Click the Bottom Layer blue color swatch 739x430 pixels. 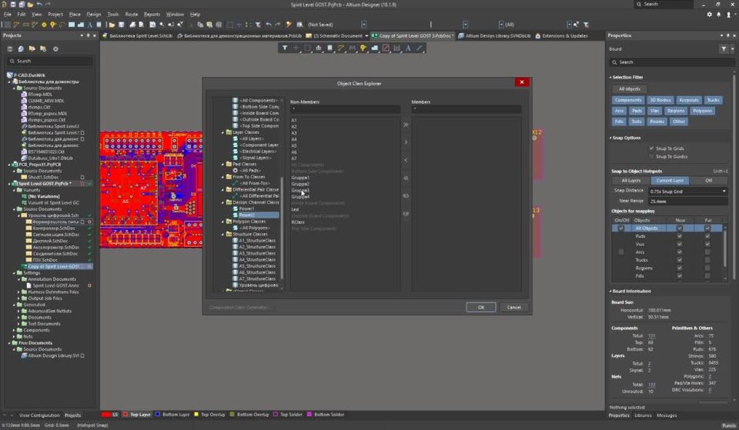[x=158, y=415]
